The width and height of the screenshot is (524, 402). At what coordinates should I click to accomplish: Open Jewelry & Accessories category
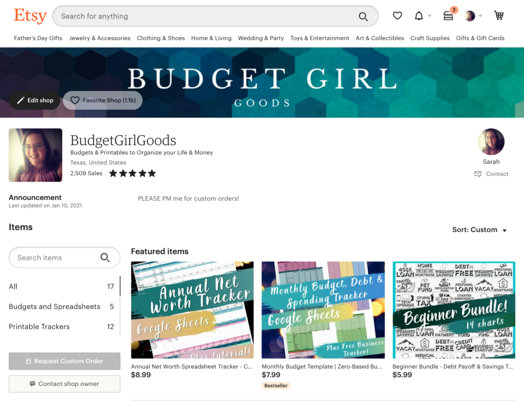[100, 38]
